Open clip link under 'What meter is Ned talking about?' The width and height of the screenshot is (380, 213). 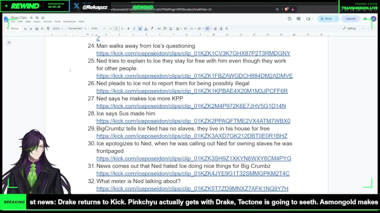click(192, 189)
